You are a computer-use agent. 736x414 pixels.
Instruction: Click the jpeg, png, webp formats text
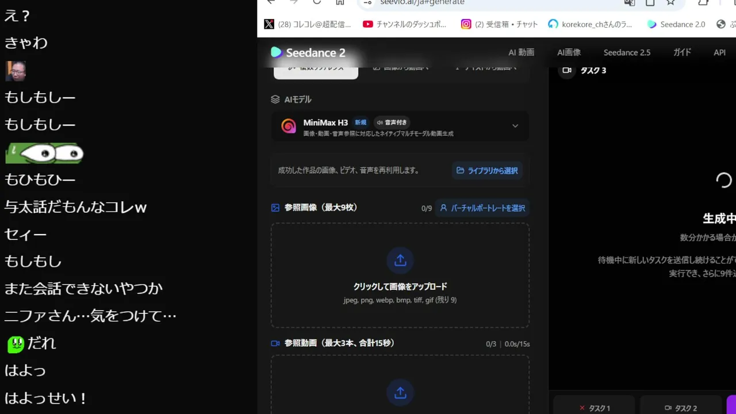point(400,300)
